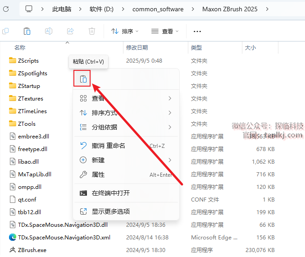This screenshot has width=305, height=257.
Task: Click the rename icon in toolbar
Action: (x=49, y=31)
